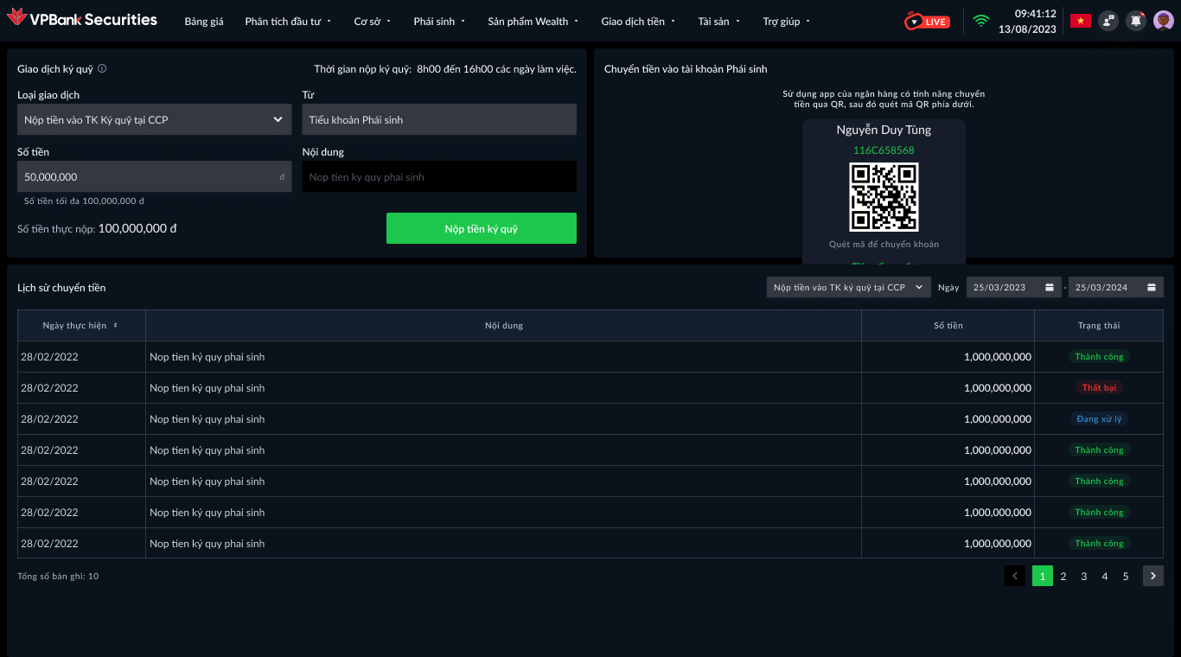The height and width of the screenshot is (657, 1181).
Task: Expand the Phái sinh menu
Action: [x=439, y=22]
